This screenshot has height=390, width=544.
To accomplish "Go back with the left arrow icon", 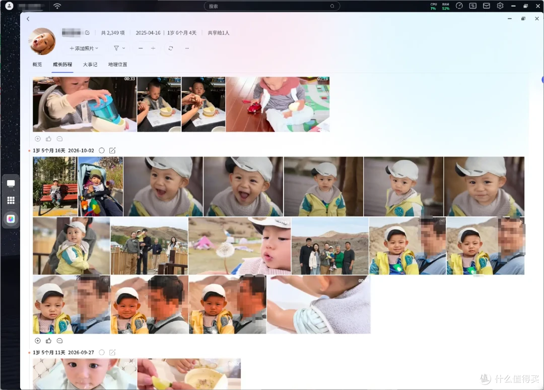I will coord(28,19).
